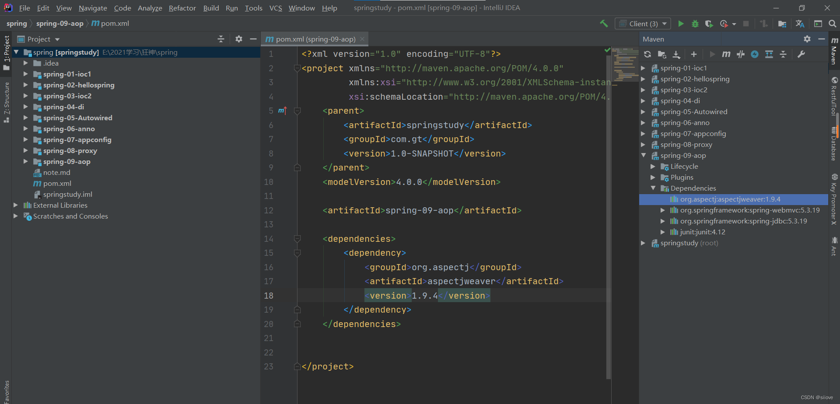The image size is (840, 404).
Task: Expand spring-webmvc:5.3.19 dependency node
Action: [662, 210]
